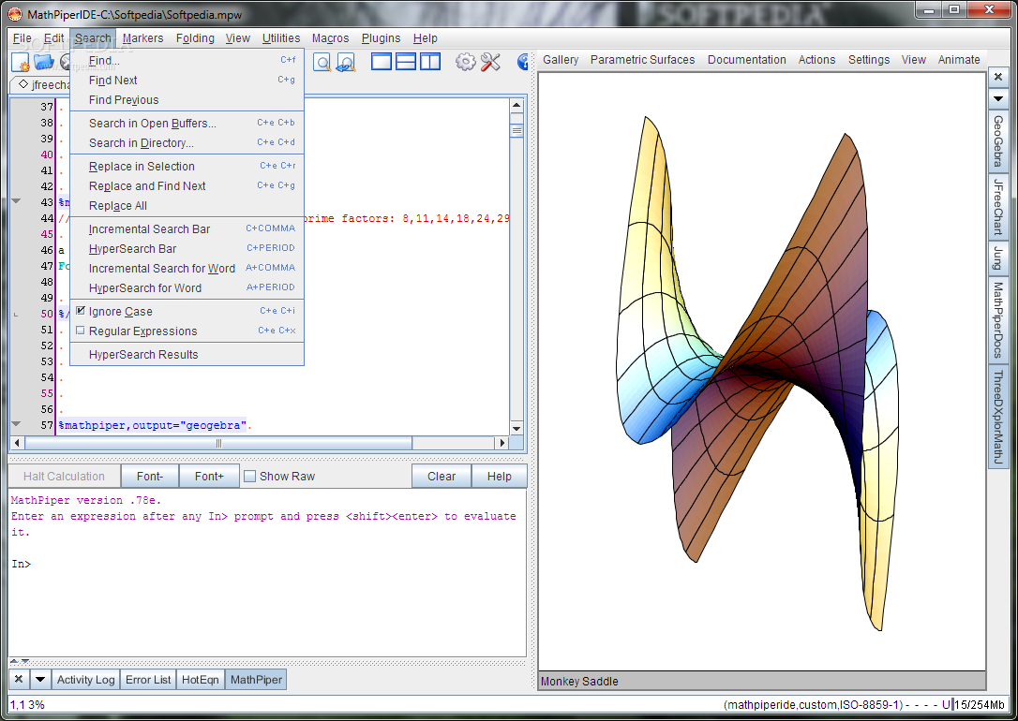Switch to HotEqn tab
Image resolution: width=1018 pixels, height=721 pixels.
click(x=200, y=680)
